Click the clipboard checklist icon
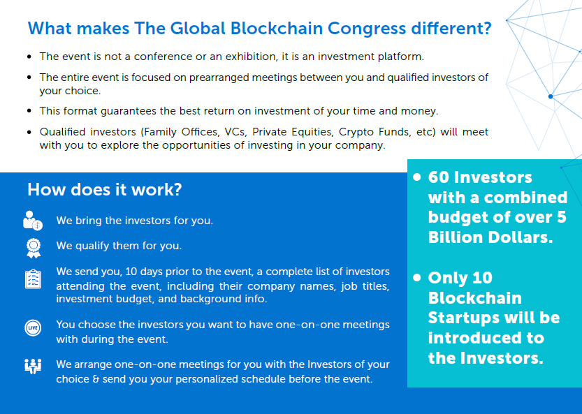582x414 pixels. coord(33,279)
